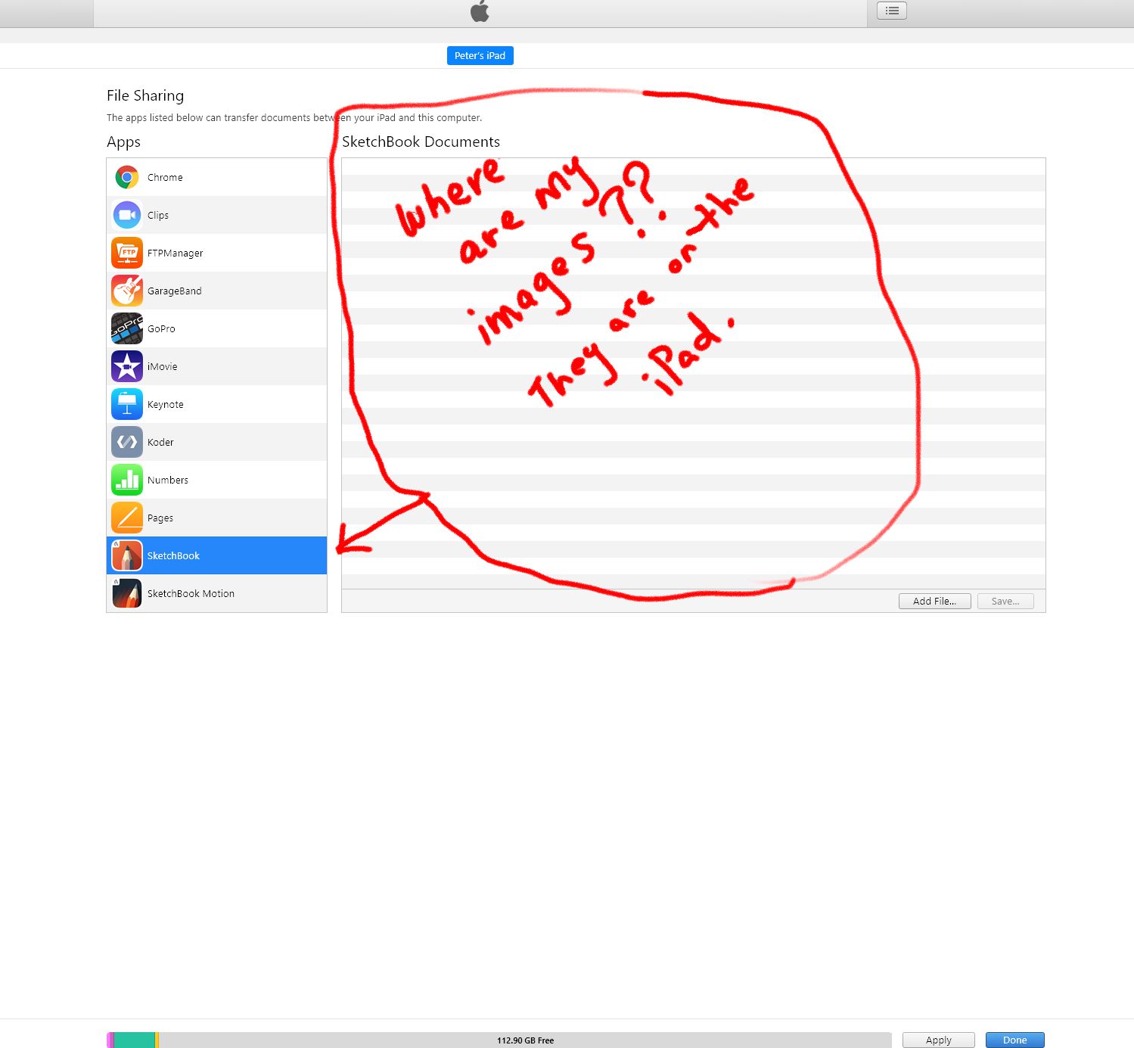Switch to Peter's iPad tab

click(x=480, y=55)
